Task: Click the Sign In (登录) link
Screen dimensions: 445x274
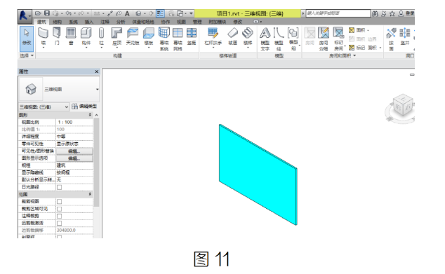Action: 406,13
